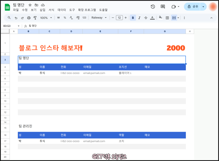Screen dimensions: 219x161
Task: Redo the last action
Action: pyautogui.click(x=22, y=18)
